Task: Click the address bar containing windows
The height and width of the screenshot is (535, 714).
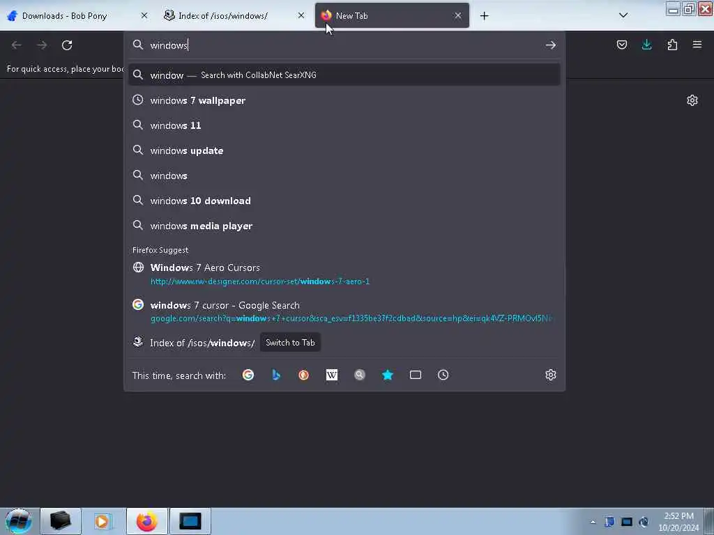Action: point(344,45)
